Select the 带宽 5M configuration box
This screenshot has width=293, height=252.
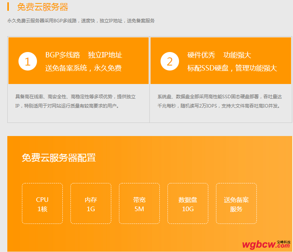[139, 203]
